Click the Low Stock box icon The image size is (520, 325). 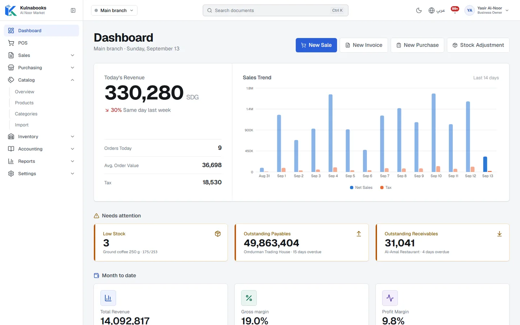[218, 234]
